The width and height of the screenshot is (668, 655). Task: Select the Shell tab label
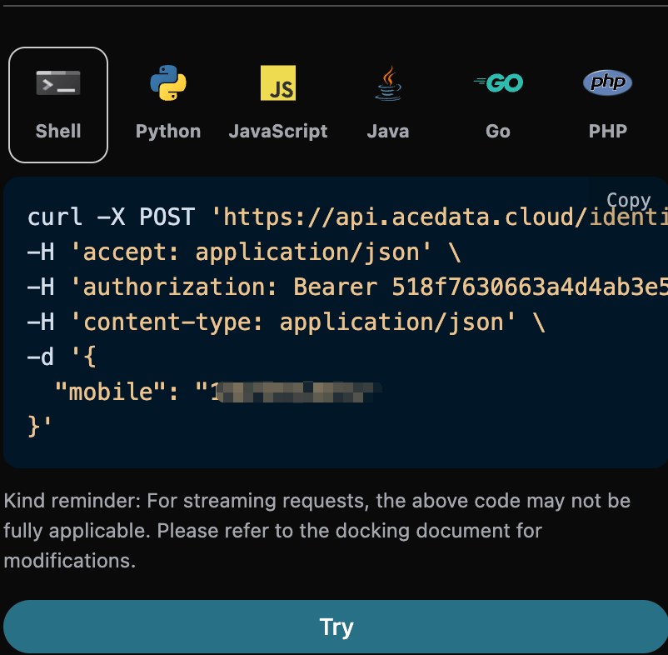(x=58, y=131)
